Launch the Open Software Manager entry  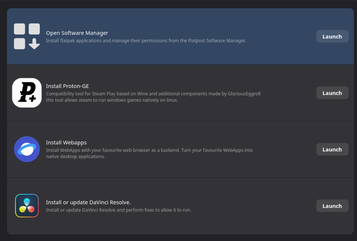332,36
